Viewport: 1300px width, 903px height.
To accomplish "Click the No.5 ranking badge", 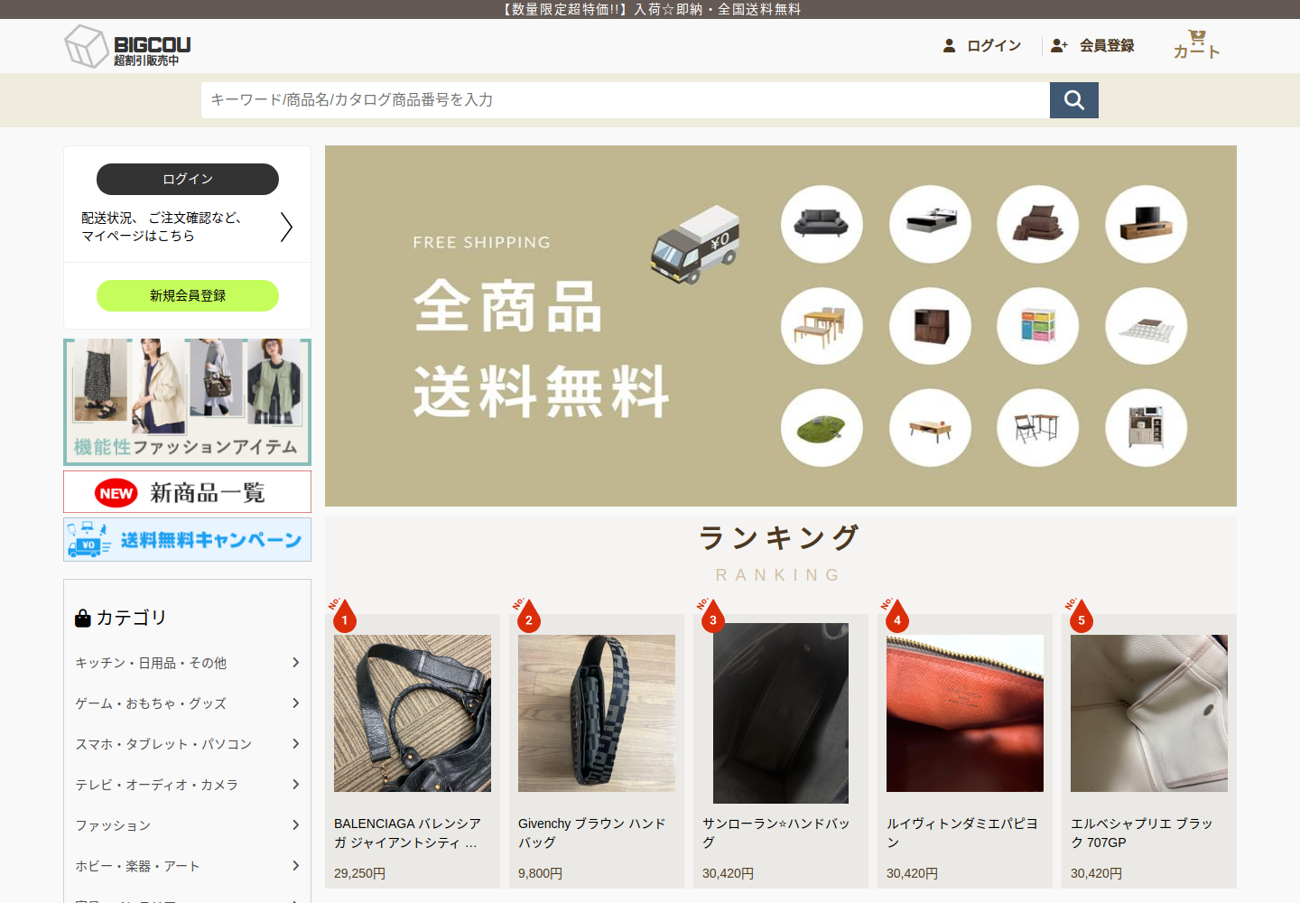I will tap(1080, 615).
